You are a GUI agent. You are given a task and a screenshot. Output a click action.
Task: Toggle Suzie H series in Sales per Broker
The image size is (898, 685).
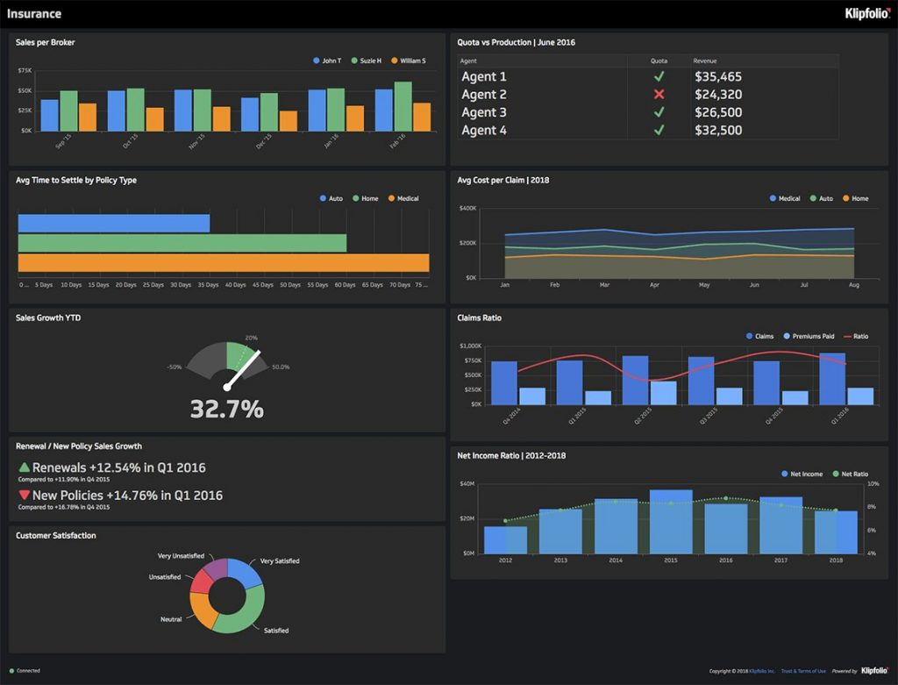tap(366, 61)
